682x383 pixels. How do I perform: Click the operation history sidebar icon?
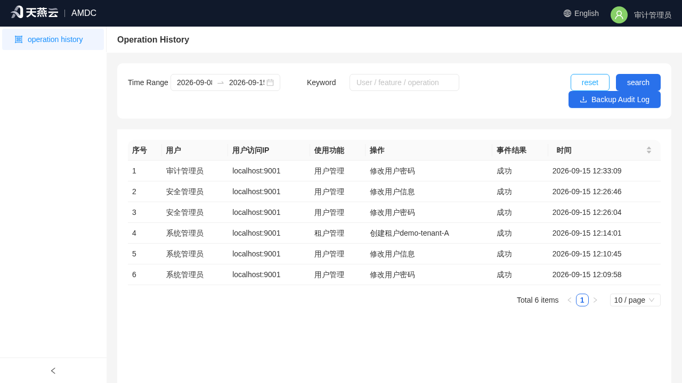pyautogui.click(x=19, y=39)
